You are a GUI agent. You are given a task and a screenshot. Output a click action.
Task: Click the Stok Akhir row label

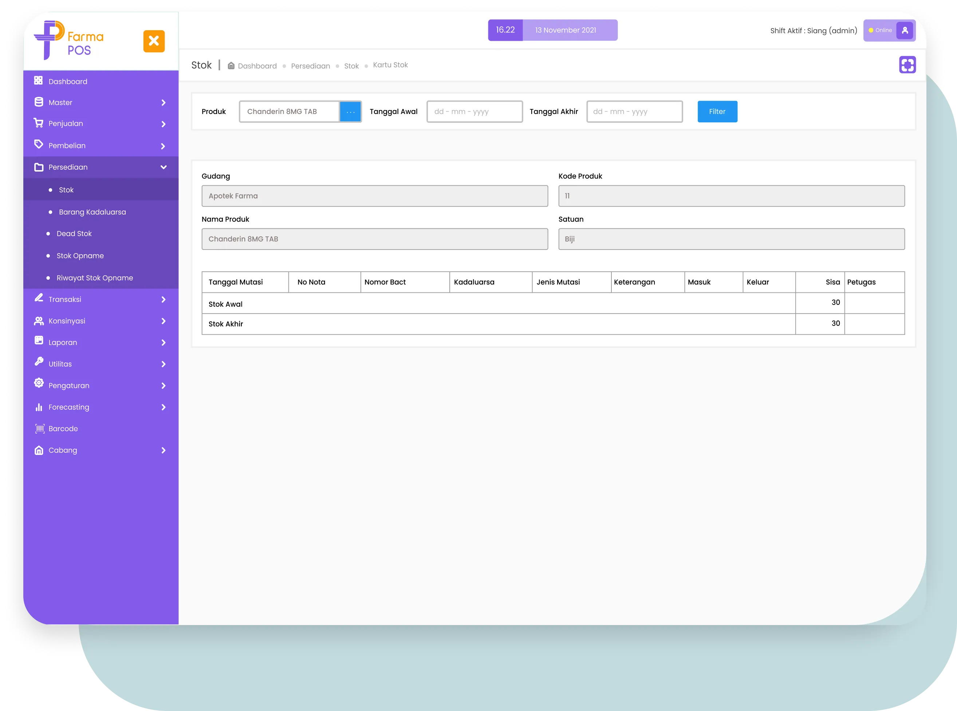pos(225,324)
